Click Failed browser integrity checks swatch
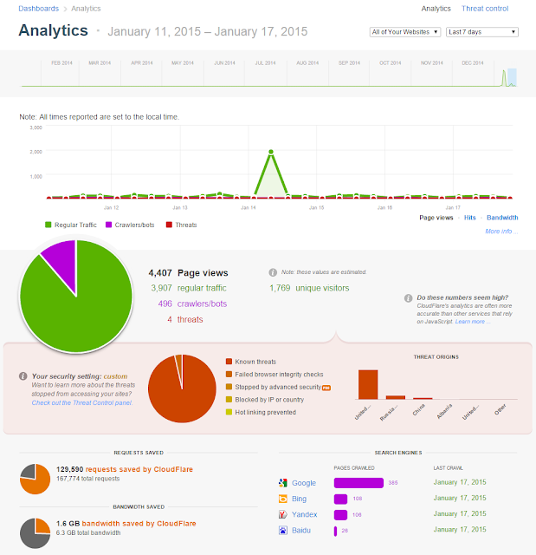 tap(229, 374)
